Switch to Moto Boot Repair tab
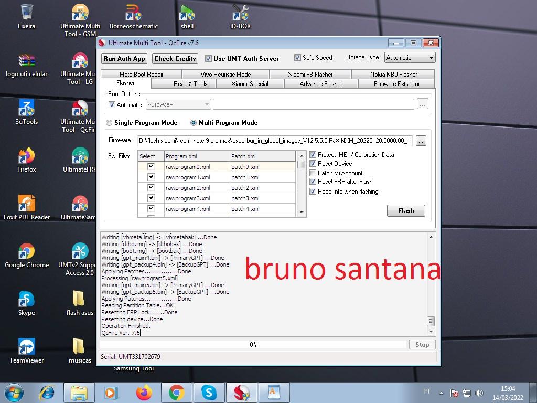This screenshot has width=537, height=403. click(141, 75)
